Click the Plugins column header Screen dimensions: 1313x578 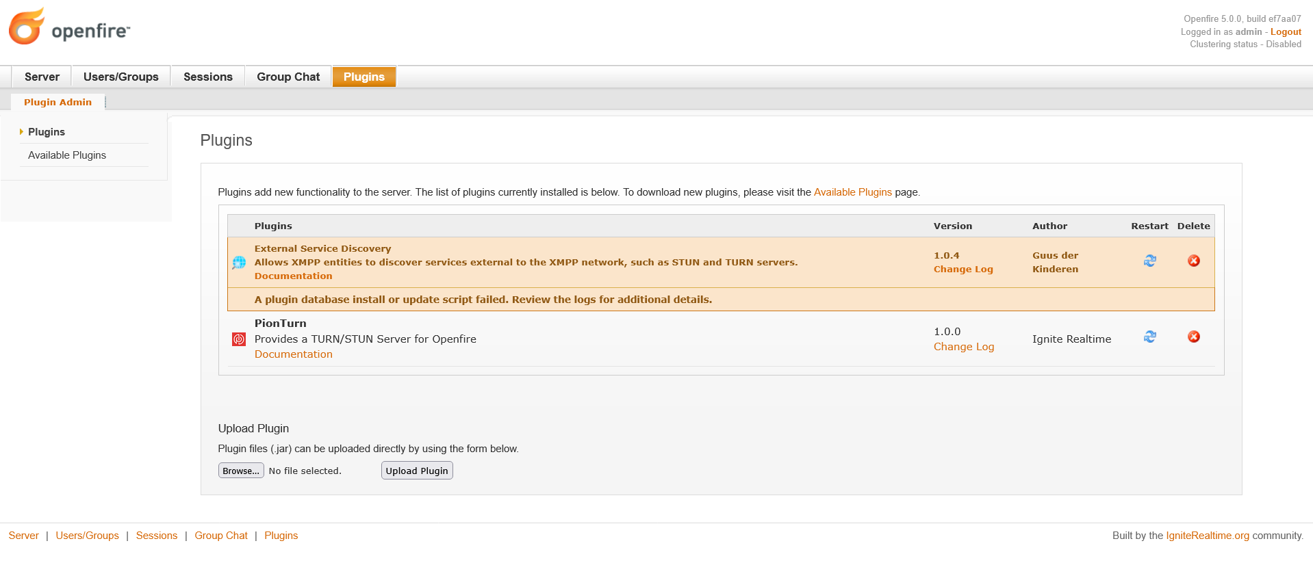pyautogui.click(x=273, y=226)
